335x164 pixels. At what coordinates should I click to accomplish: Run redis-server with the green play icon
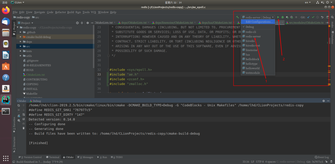(x=278, y=17)
